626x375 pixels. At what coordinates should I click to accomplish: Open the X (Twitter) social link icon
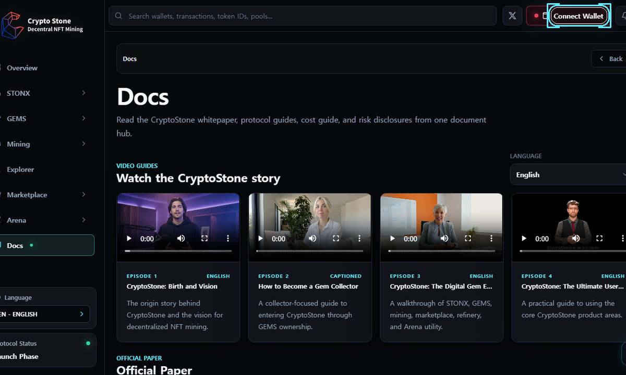pyautogui.click(x=512, y=16)
